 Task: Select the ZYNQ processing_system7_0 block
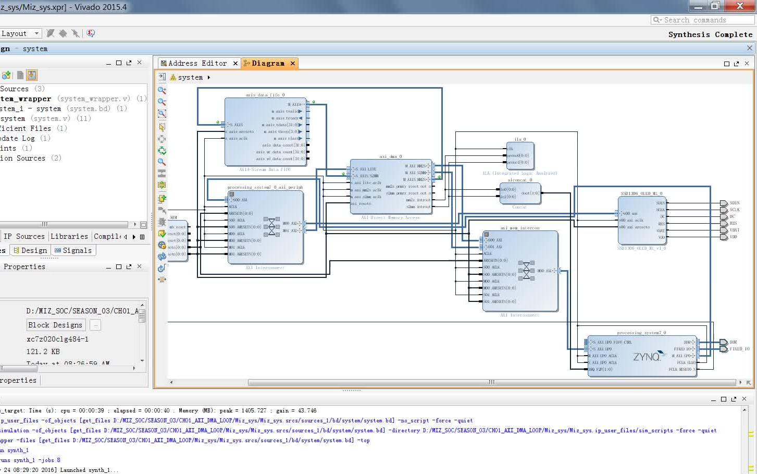click(x=642, y=356)
